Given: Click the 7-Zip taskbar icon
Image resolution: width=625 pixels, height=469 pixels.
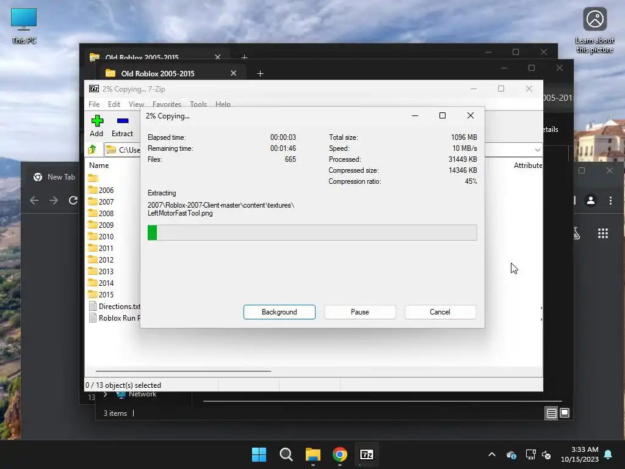Looking at the screenshot, I should pos(366,454).
